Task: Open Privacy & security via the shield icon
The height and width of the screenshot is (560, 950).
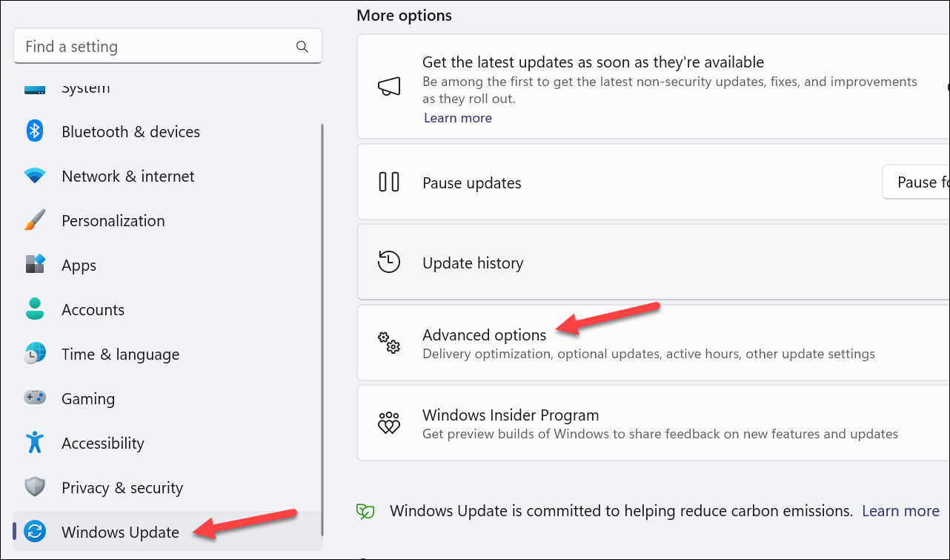Action: point(34,487)
